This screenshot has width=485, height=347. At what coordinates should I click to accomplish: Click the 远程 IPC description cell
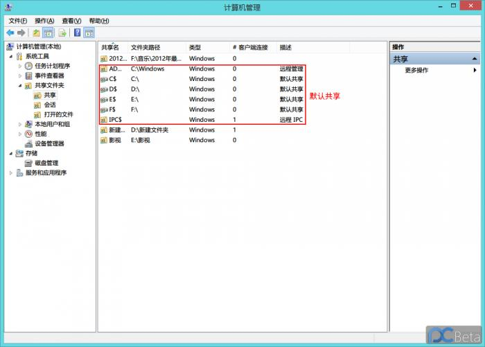[291, 120]
